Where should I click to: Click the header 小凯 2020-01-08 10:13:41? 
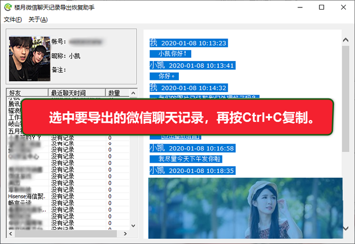click(x=193, y=65)
